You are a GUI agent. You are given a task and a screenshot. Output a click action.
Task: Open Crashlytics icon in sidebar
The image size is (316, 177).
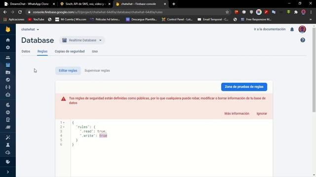coord(8,105)
